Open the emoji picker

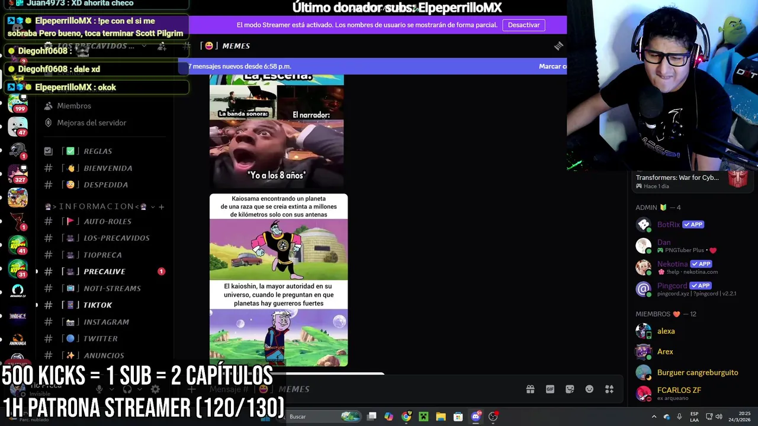click(x=589, y=389)
